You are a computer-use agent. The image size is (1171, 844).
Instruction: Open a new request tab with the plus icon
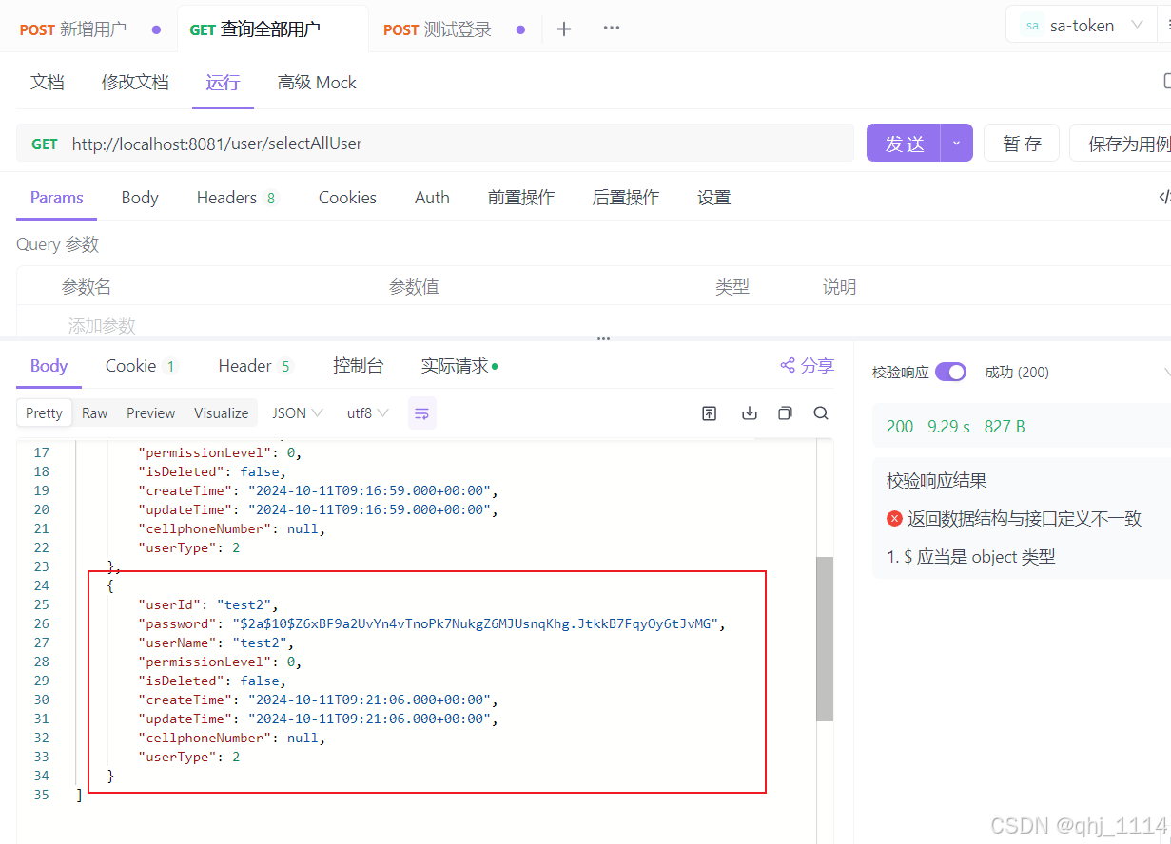pos(563,29)
